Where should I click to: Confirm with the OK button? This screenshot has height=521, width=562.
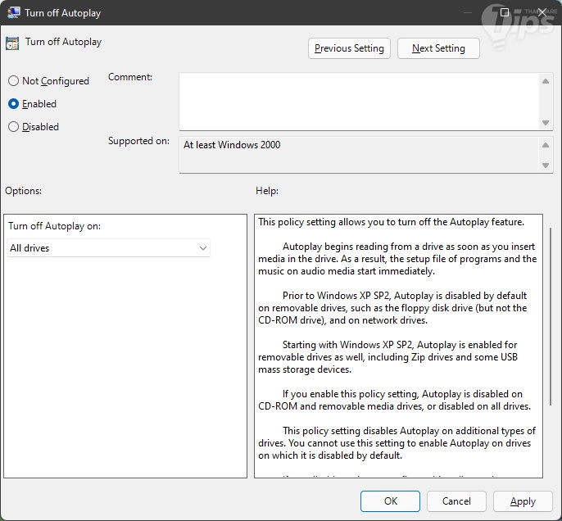point(390,501)
